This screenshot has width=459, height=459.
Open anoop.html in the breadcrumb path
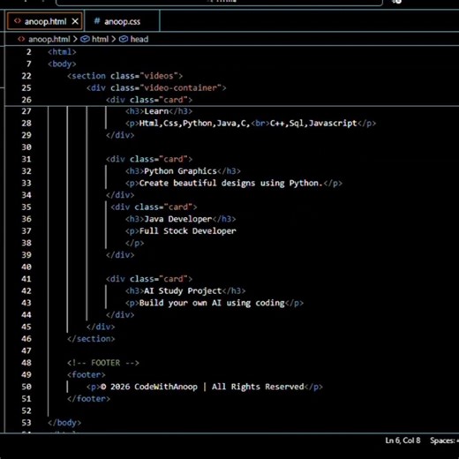(x=49, y=39)
